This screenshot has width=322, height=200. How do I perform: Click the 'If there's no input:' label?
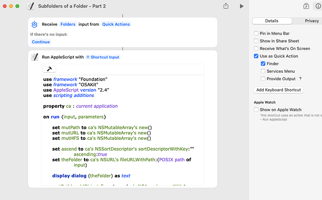(x=49, y=34)
